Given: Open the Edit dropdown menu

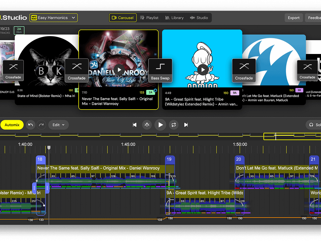Looking at the screenshot, I should [x=58, y=125].
